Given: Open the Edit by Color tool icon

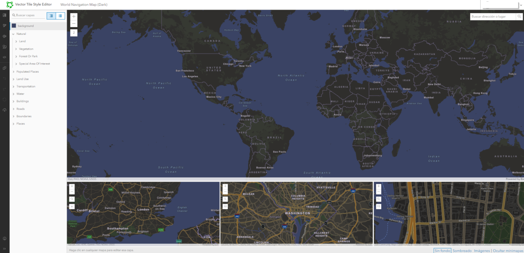Looking at the screenshot, I should click(x=4, y=36).
